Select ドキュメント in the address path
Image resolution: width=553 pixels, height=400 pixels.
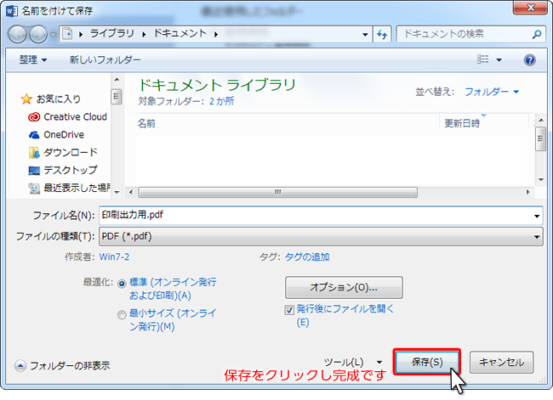pos(180,34)
